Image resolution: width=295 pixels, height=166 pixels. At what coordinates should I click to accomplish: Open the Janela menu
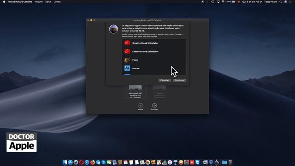(x=57, y=2)
